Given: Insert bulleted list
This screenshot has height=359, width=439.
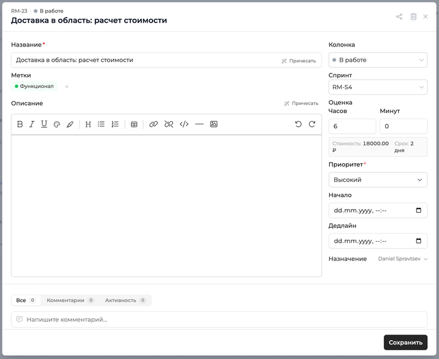Looking at the screenshot, I should (101, 124).
